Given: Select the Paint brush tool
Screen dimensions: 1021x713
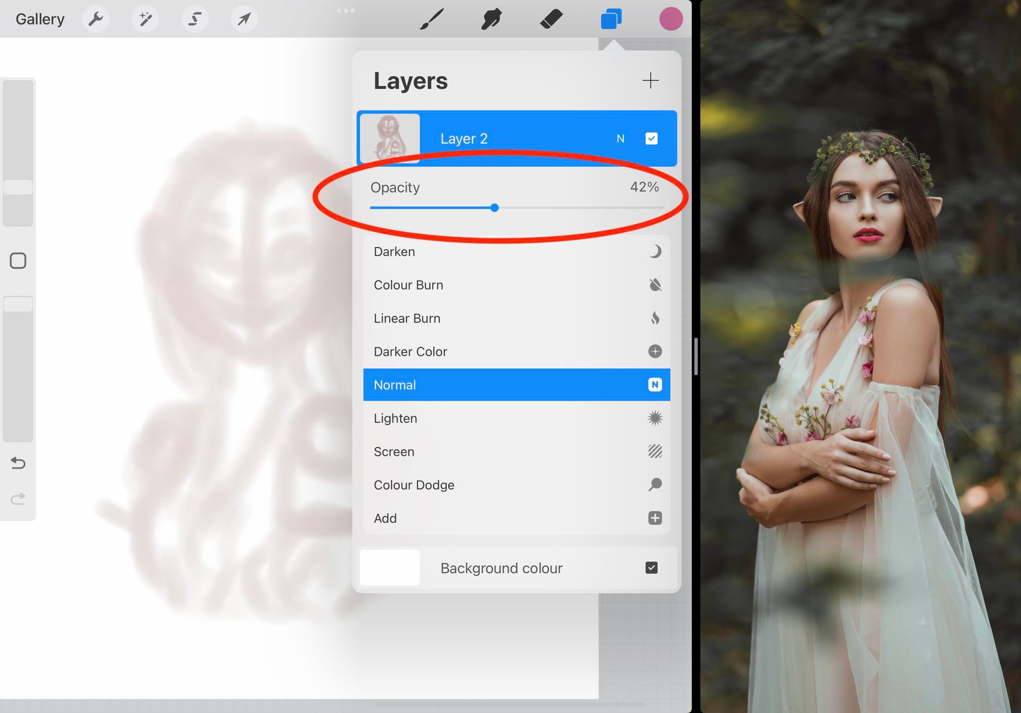Looking at the screenshot, I should tap(432, 19).
